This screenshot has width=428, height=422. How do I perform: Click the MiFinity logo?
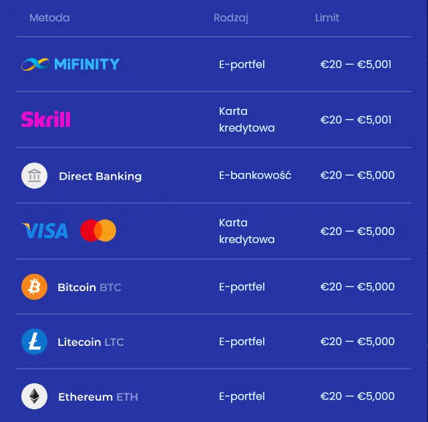(70, 64)
